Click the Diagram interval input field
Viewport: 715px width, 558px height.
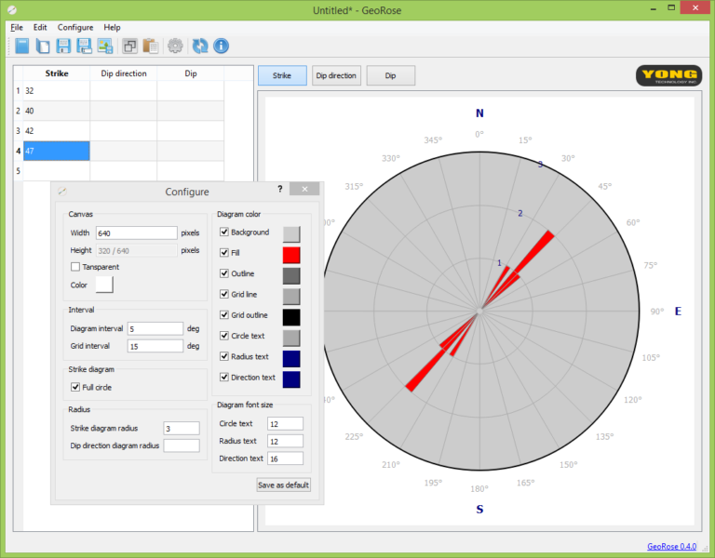[x=156, y=328]
